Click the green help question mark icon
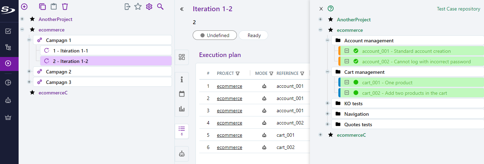Viewport: 484px width, 164px height. [x=330, y=9]
